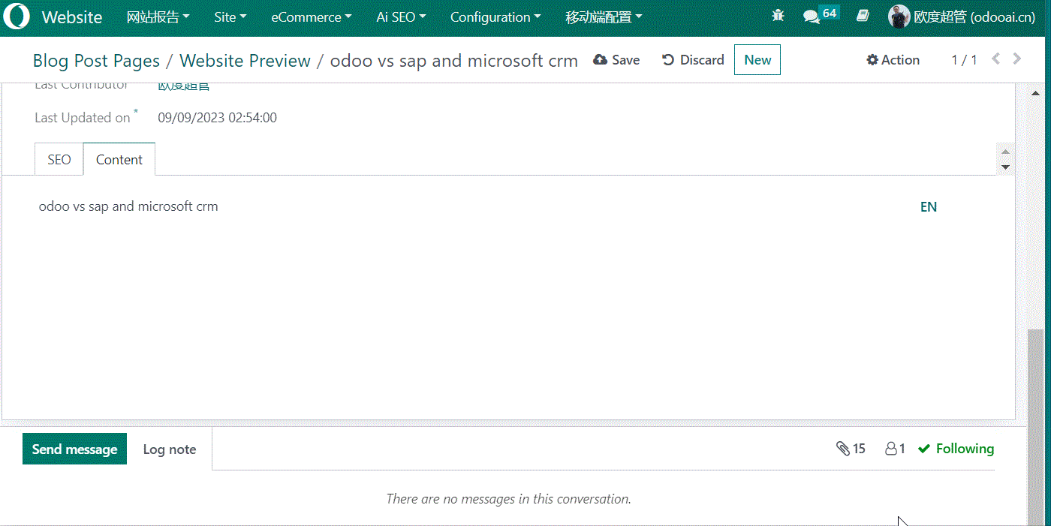
Task: Toggle the debug bug icon
Action: click(x=778, y=16)
